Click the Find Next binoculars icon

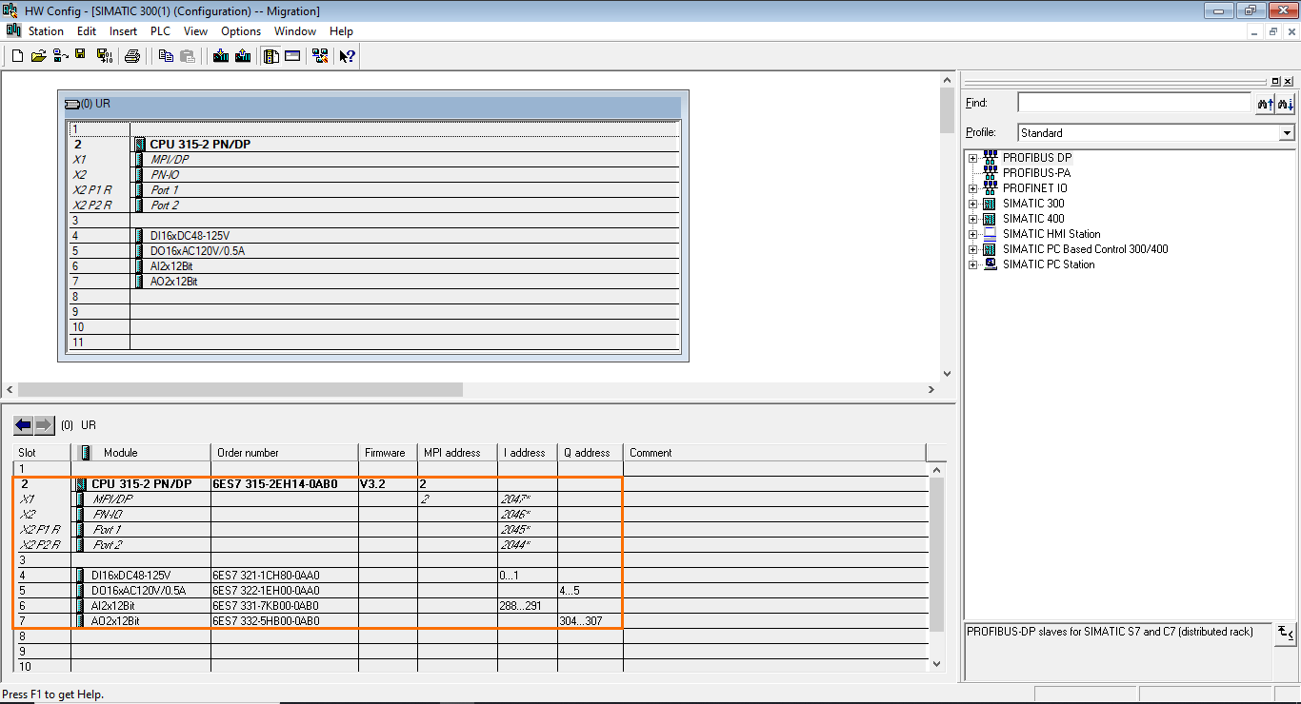coord(1286,103)
